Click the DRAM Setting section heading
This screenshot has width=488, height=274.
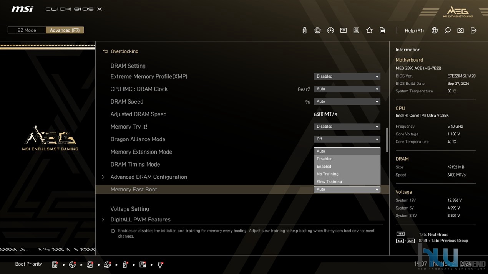(128, 66)
